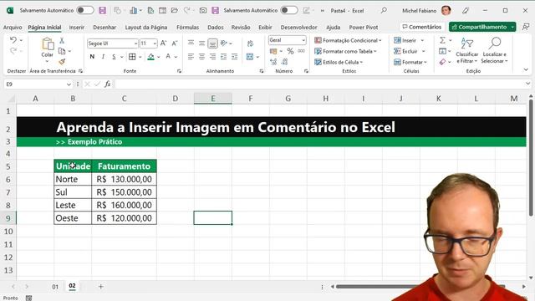Switch to the Fórmulas tab
This screenshot has width=535, height=301.
(187, 28)
